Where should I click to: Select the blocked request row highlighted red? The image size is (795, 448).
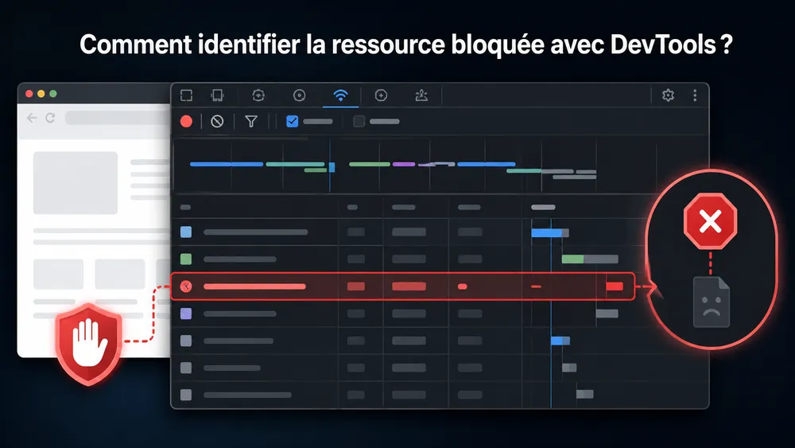[402, 286]
